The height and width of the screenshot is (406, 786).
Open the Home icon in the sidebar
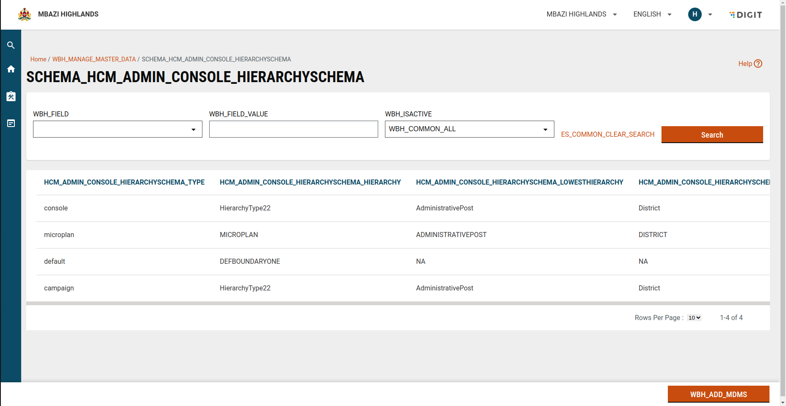point(11,69)
